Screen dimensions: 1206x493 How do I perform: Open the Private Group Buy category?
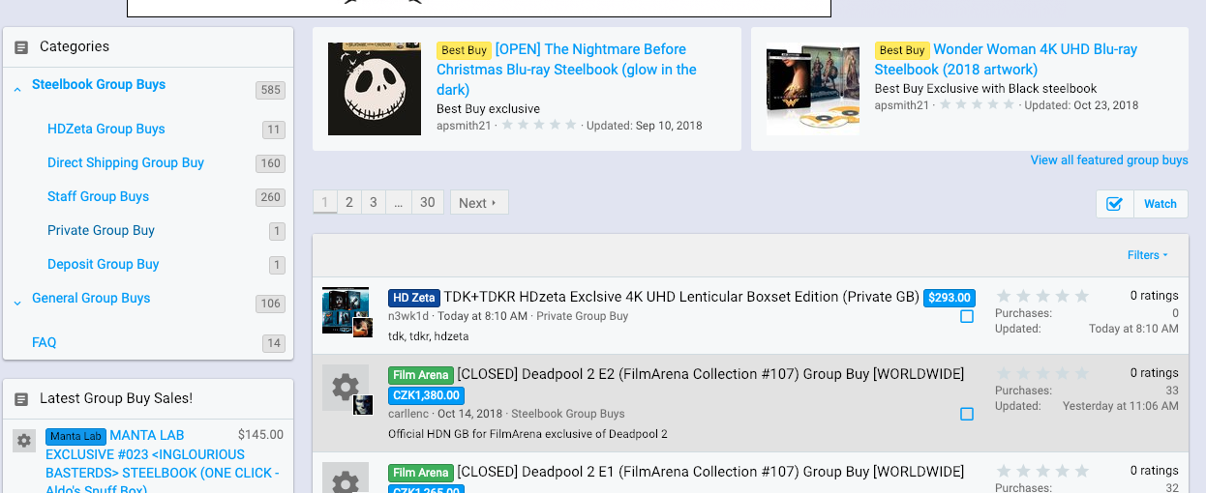click(x=102, y=230)
